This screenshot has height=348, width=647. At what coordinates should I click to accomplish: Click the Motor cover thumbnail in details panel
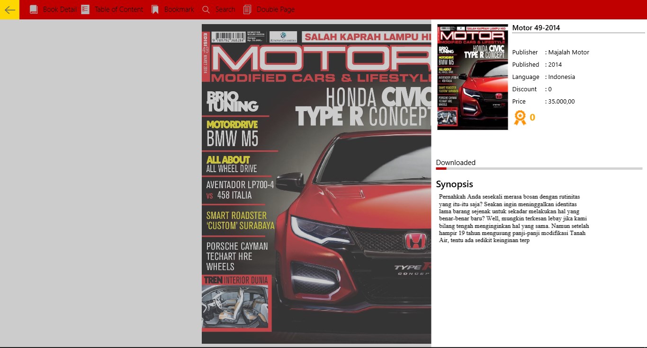click(472, 77)
